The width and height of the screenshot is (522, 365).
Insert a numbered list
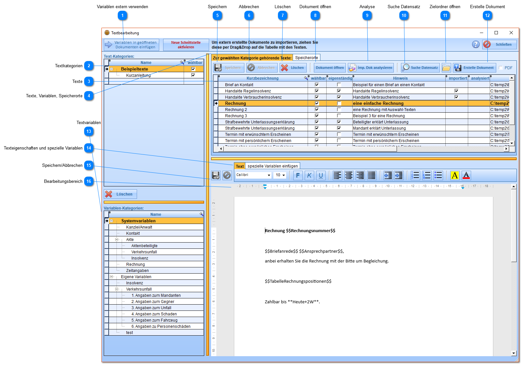pos(415,176)
